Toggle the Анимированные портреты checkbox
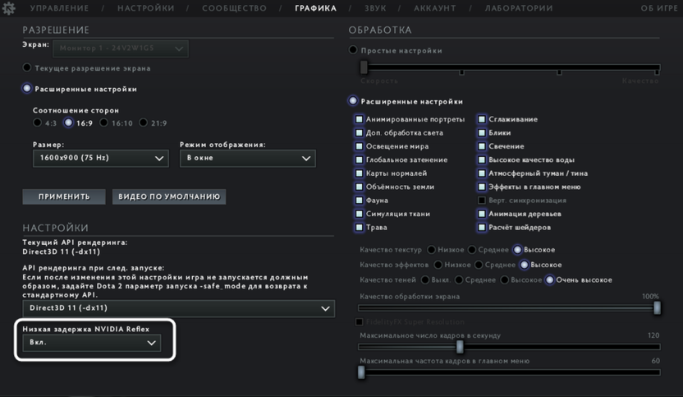The image size is (683, 397). pyautogui.click(x=360, y=119)
